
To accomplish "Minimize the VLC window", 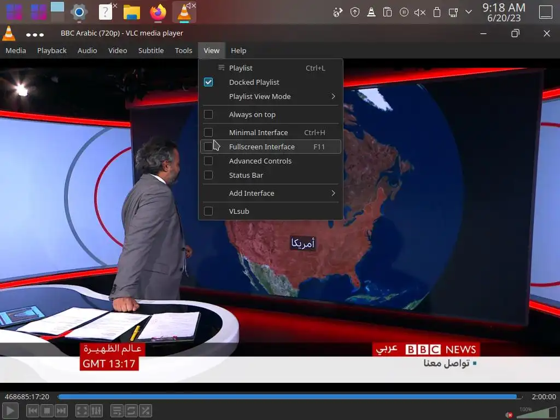I will pyautogui.click(x=483, y=33).
